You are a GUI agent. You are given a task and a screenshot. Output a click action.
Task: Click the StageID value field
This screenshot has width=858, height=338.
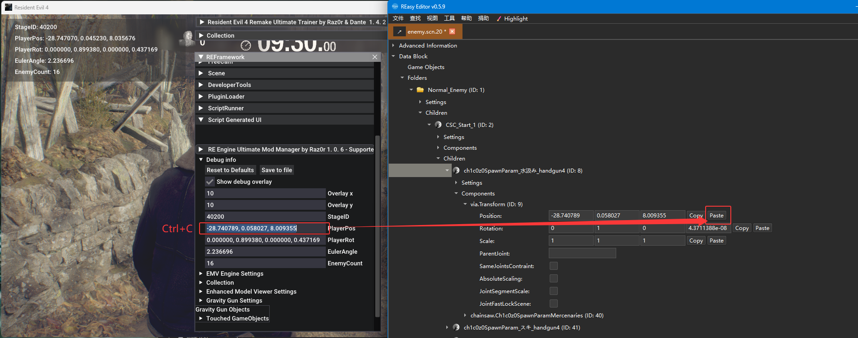coord(265,217)
